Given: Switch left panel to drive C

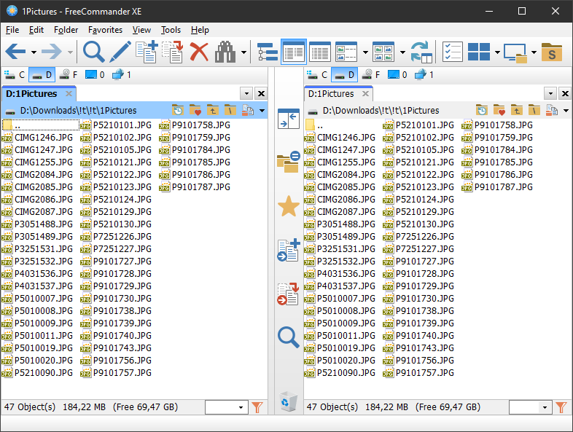Looking at the screenshot, I should click(15, 75).
